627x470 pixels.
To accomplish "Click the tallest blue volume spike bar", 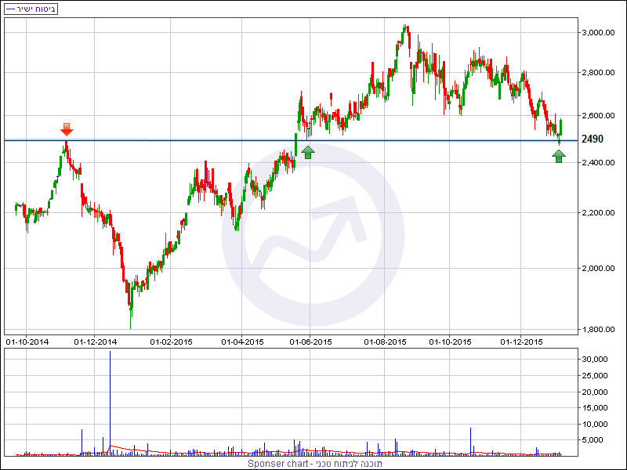I will point(110,403).
